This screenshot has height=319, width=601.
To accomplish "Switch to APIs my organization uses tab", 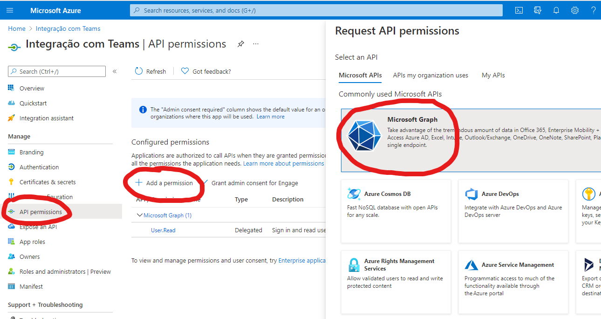I will click(x=430, y=75).
